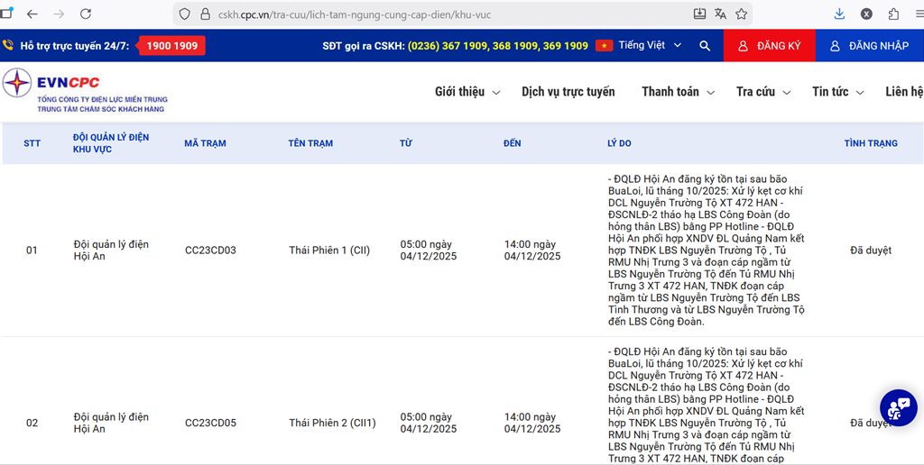Open the browser downloads panel

coord(839,14)
